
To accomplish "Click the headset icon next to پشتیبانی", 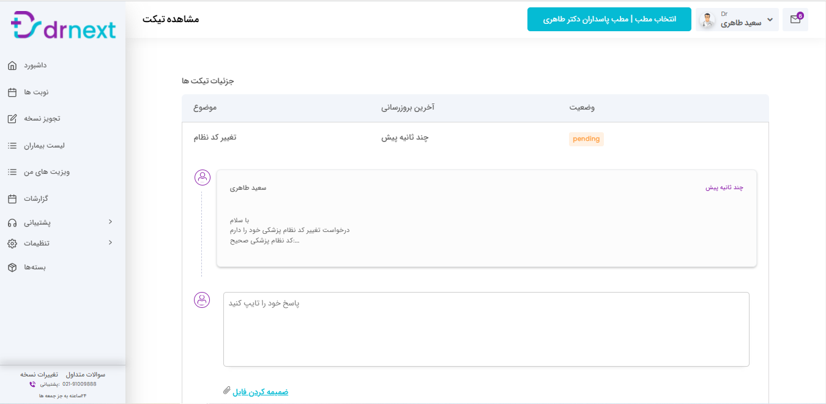I will click(x=12, y=223).
